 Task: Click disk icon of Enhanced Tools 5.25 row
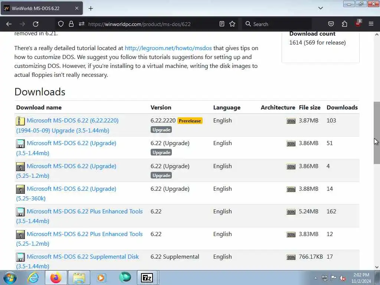point(20,235)
